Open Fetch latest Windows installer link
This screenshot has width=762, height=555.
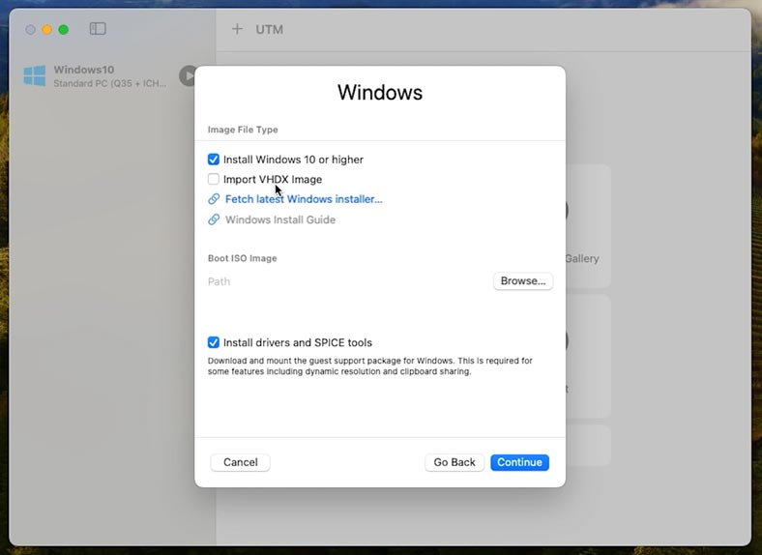(x=304, y=199)
